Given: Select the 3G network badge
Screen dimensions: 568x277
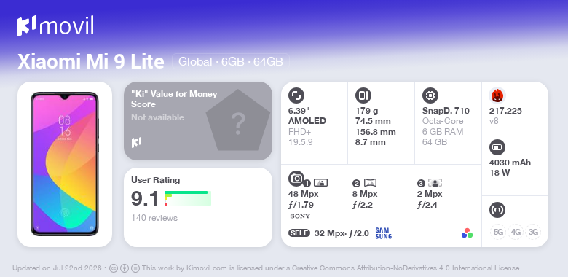Looking at the screenshot, I should pyautogui.click(x=533, y=232).
